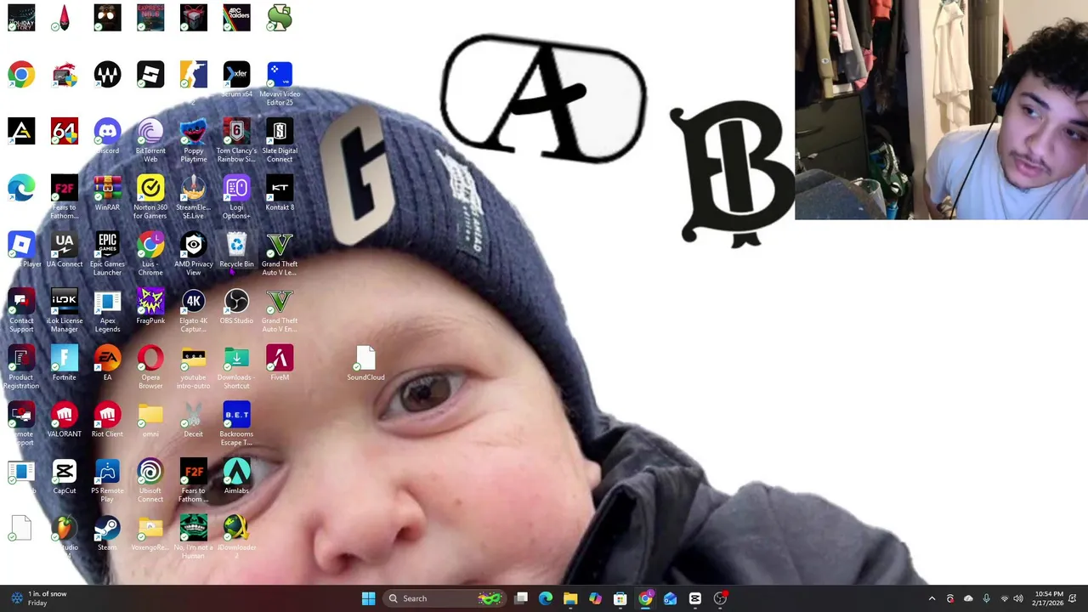The width and height of the screenshot is (1088, 612).
Task: Select the Serum x64 xfer icon
Action: coord(236,81)
